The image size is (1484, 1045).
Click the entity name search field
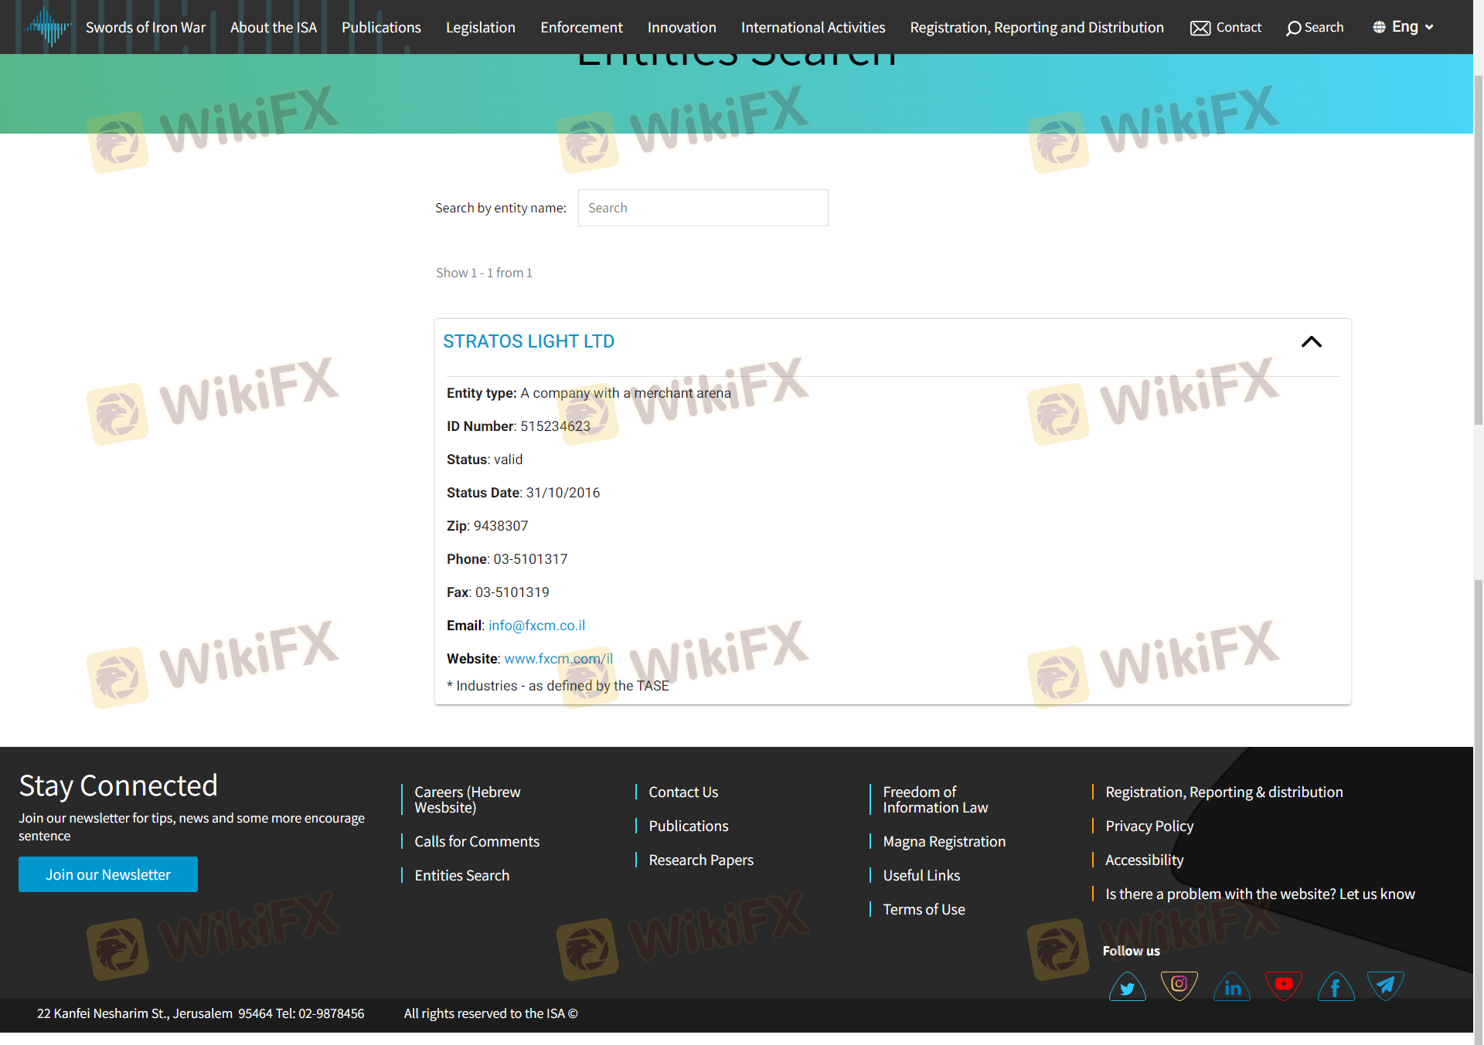[x=703, y=208]
